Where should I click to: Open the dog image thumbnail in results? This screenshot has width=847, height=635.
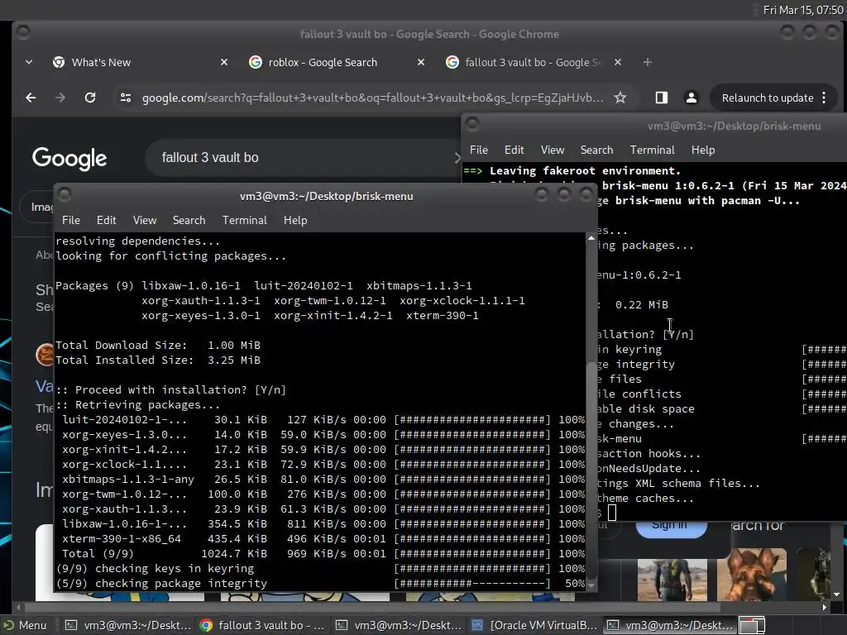(751, 574)
